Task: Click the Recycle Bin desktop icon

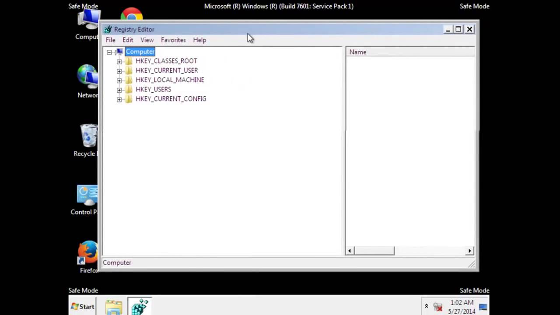Action: [x=86, y=140]
